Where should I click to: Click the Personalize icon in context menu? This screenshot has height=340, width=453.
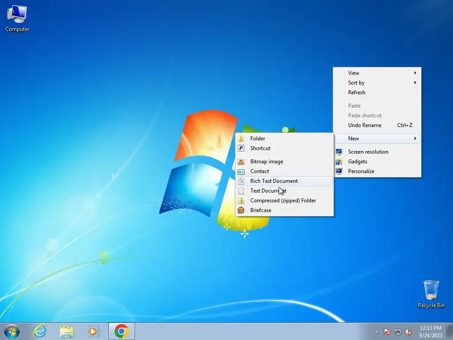pyautogui.click(x=339, y=171)
